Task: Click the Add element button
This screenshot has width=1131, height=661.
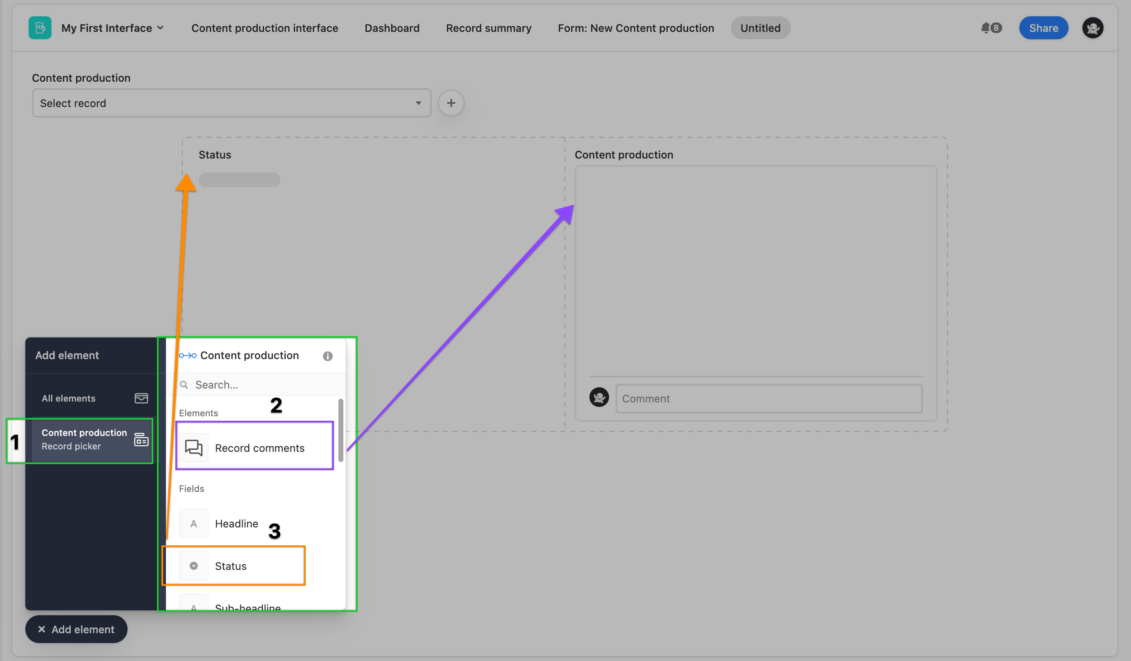Action: [76, 629]
